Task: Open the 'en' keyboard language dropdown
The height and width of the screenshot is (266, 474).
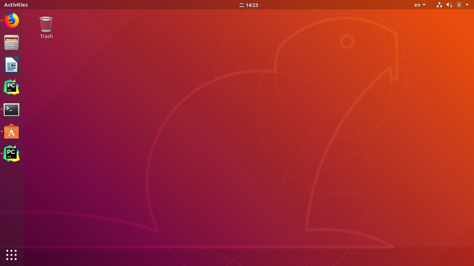Action: [x=420, y=5]
